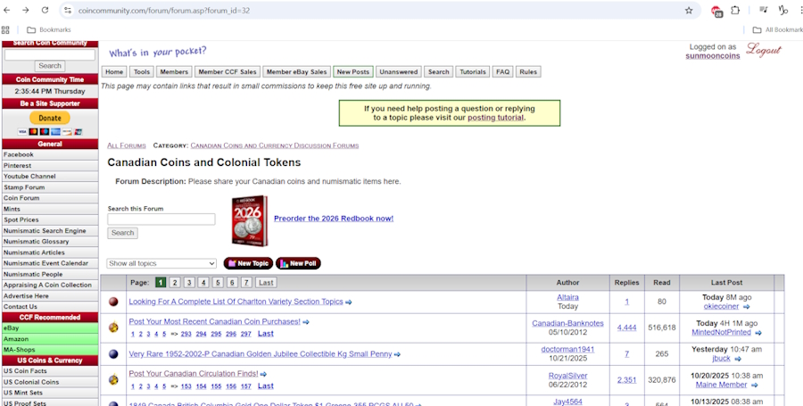Jump to Last page of topics
The width and height of the screenshot is (803, 406).
(266, 282)
